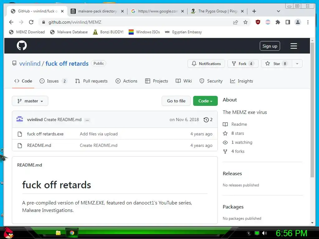Image resolution: width=319 pixels, height=239 pixels.
Task: Open Chrome three-dot menu
Action: (308, 22)
